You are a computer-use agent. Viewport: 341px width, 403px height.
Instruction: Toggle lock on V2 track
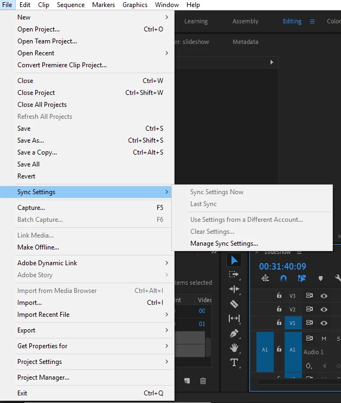[279, 309]
